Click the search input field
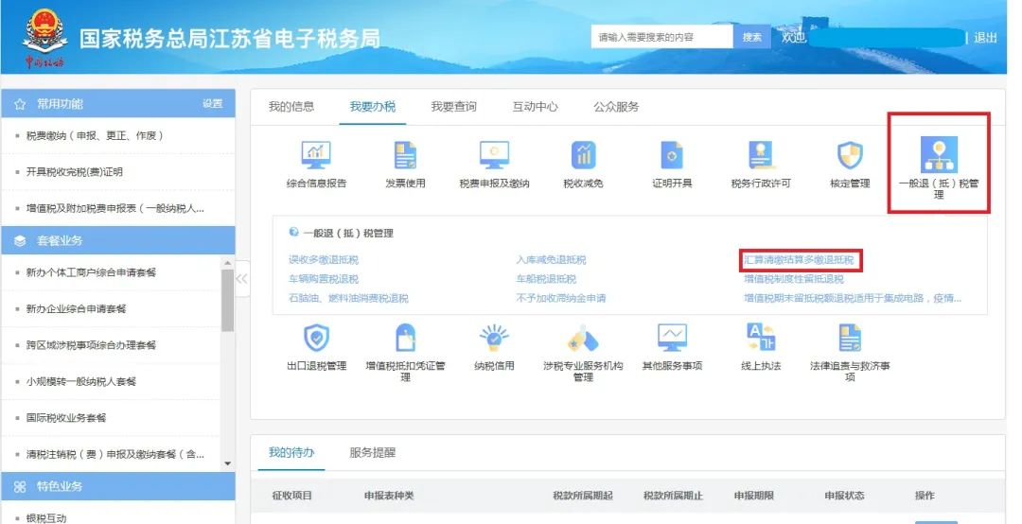Screen dimensions: 1022x524 [x=662, y=37]
